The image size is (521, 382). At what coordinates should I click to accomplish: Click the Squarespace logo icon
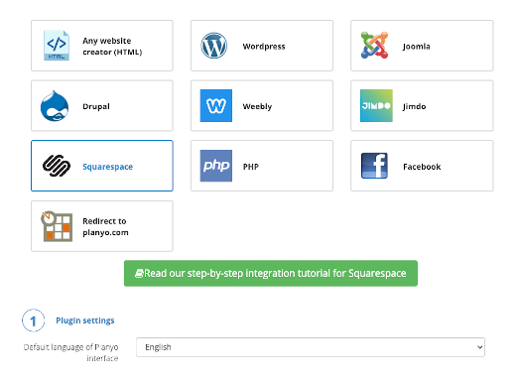click(57, 166)
